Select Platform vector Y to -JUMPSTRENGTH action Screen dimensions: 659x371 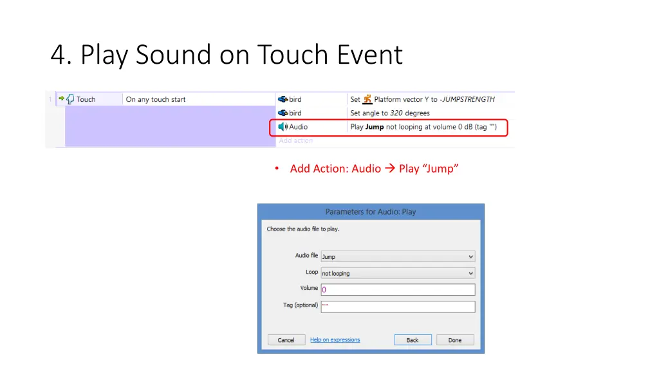[422, 99]
